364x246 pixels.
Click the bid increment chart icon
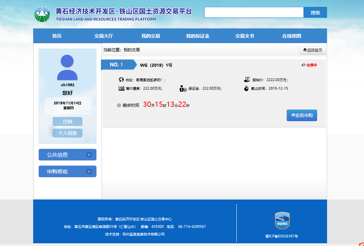pyautogui.click(x=121, y=88)
